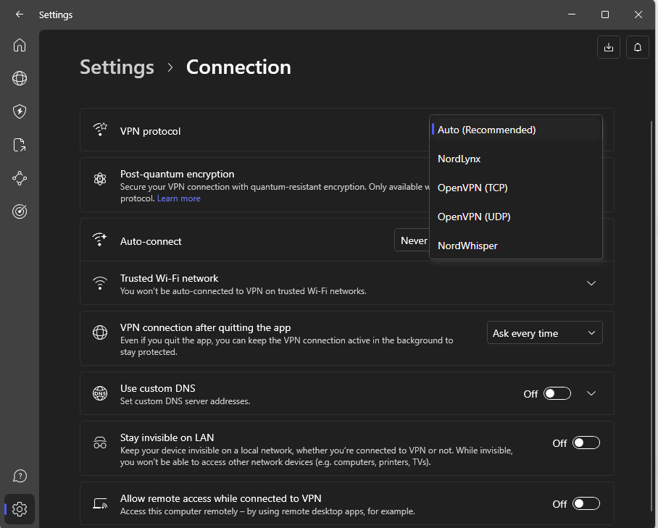658x528 pixels.
Task: Click the remote access laptop icon
Action: click(100, 503)
